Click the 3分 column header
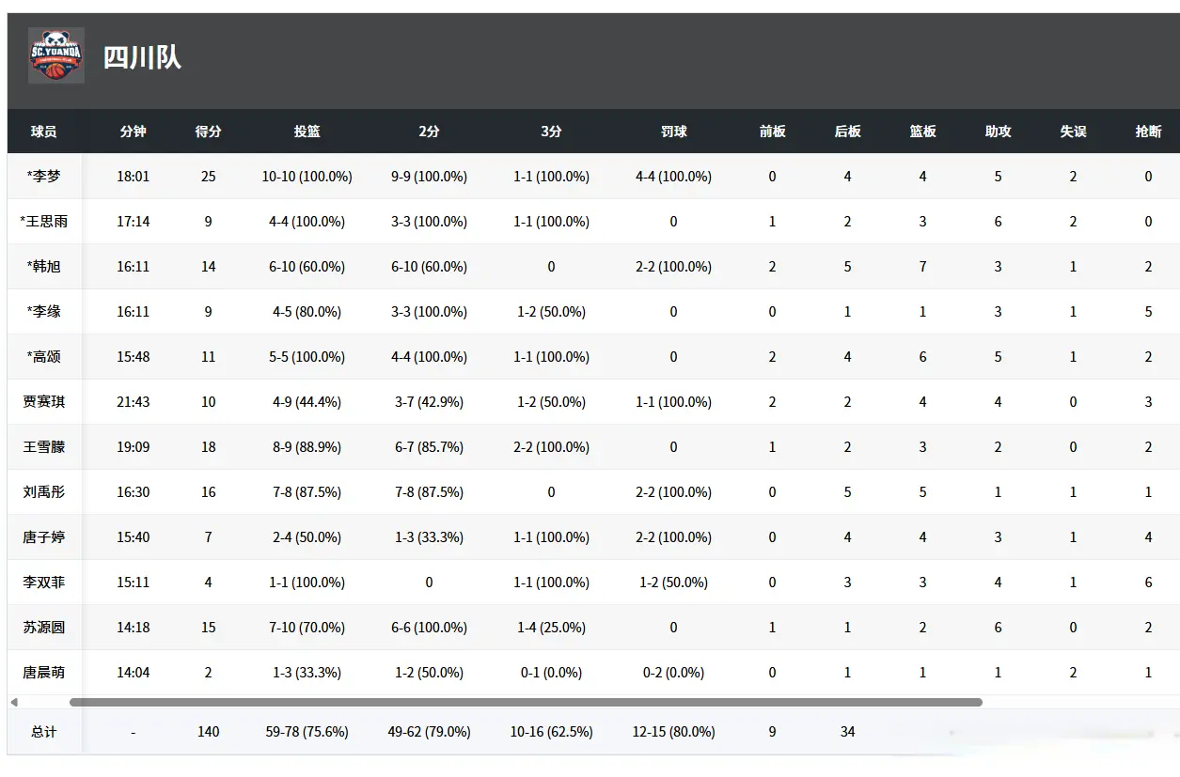This screenshot has height=777, width=1180. pyautogui.click(x=551, y=132)
